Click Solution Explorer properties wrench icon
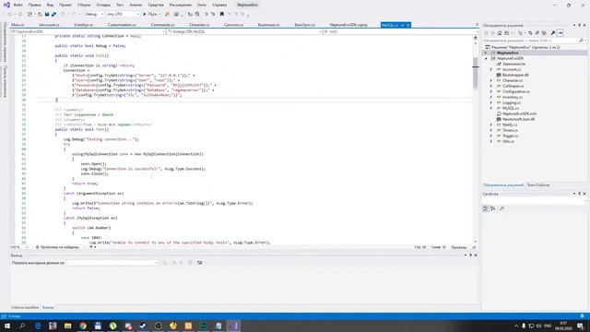Screen dimensions: 590x332 coord(553,33)
